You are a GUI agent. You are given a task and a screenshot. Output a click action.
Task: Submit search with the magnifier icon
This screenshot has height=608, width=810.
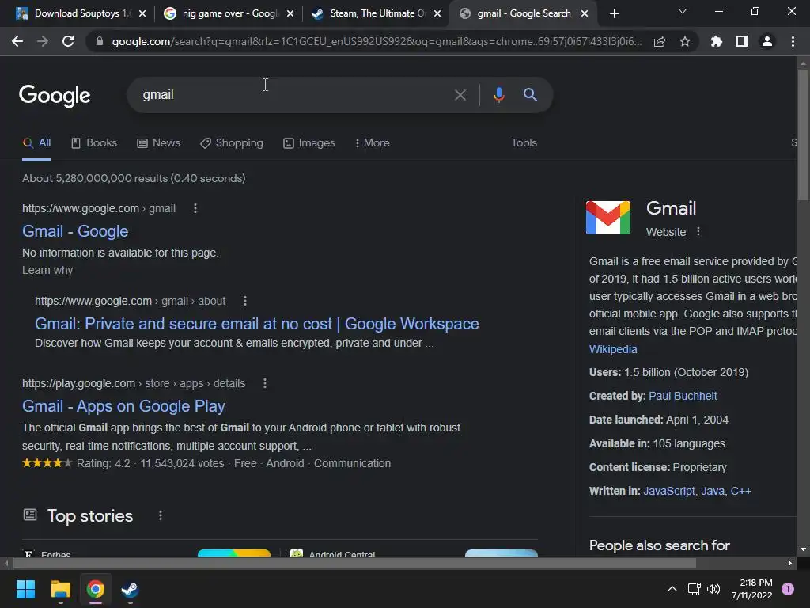point(530,95)
